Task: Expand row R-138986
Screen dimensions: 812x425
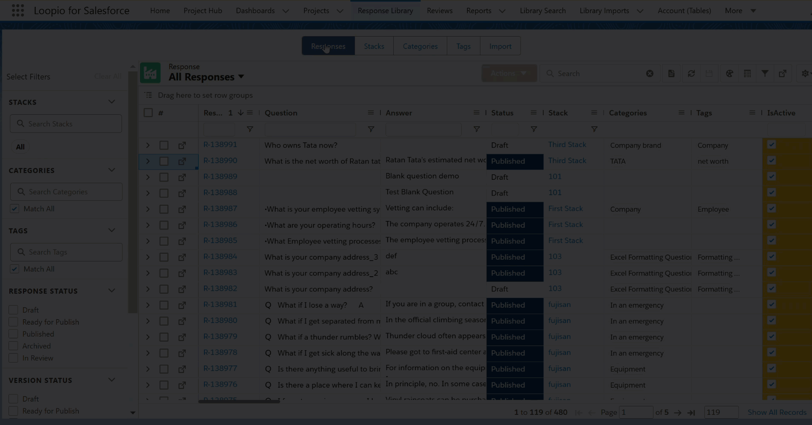Action: tap(148, 225)
